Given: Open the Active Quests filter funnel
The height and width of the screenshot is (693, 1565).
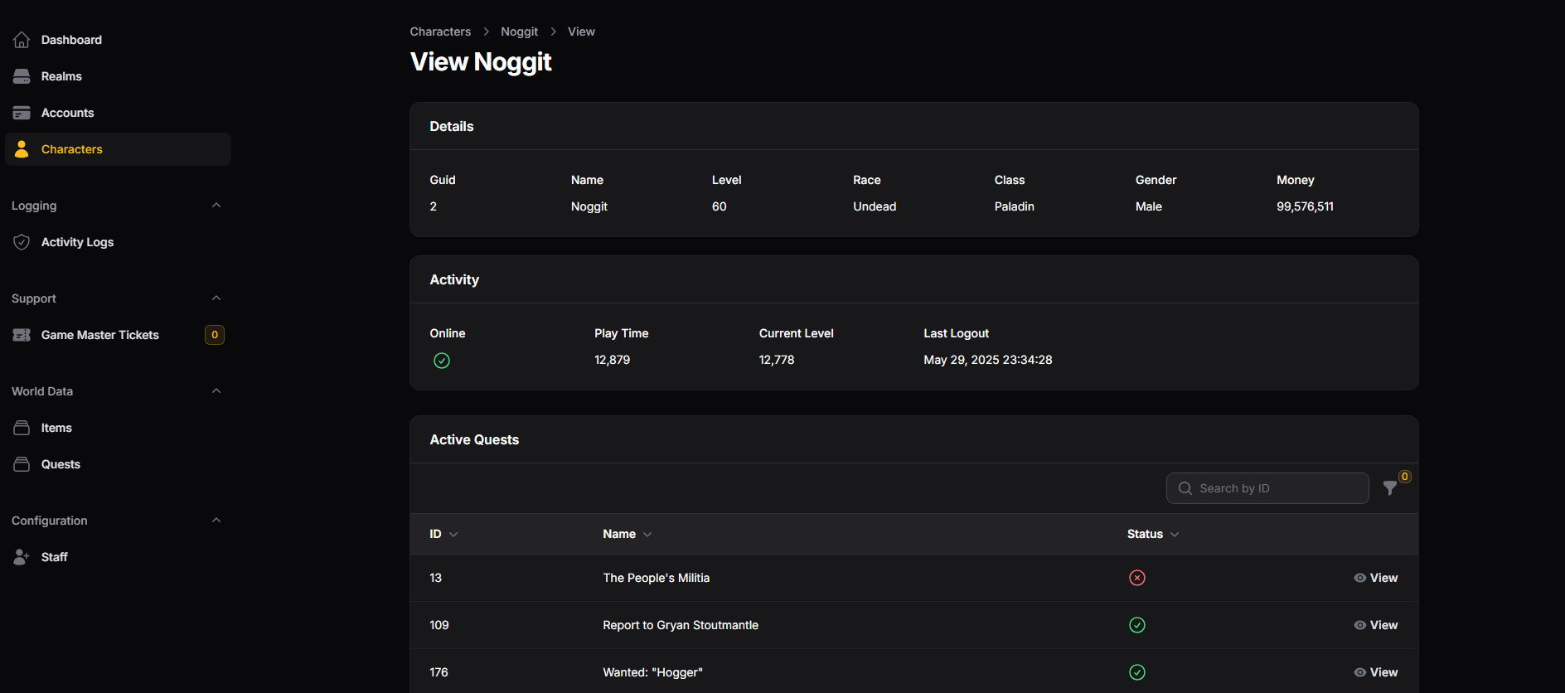Looking at the screenshot, I should [1390, 488].
